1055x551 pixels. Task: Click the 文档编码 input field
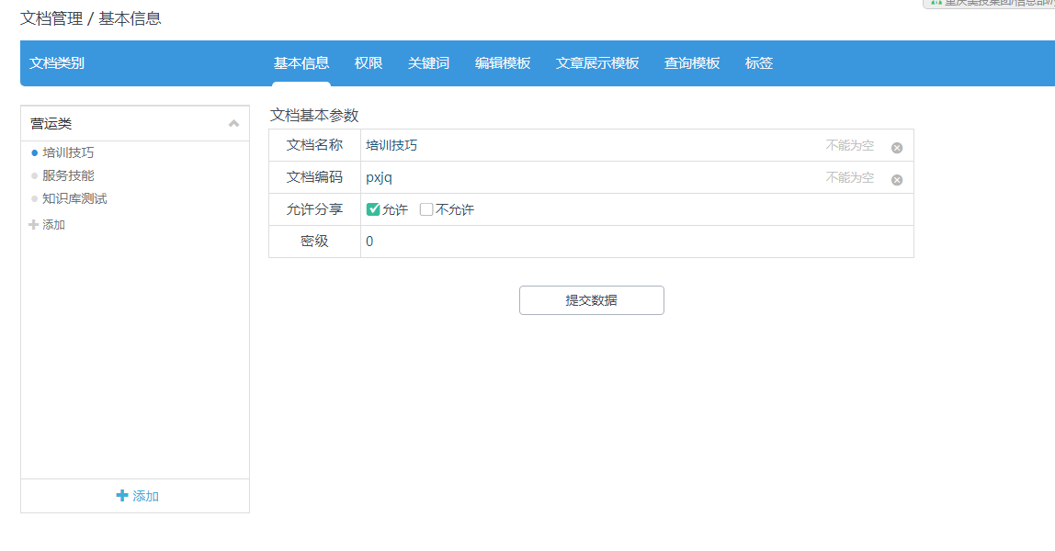(588, 177)
